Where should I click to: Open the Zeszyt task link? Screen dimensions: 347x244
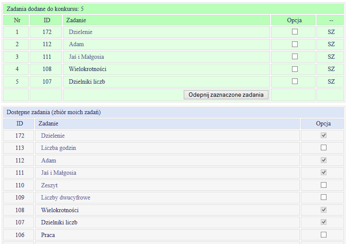(49, 185)
